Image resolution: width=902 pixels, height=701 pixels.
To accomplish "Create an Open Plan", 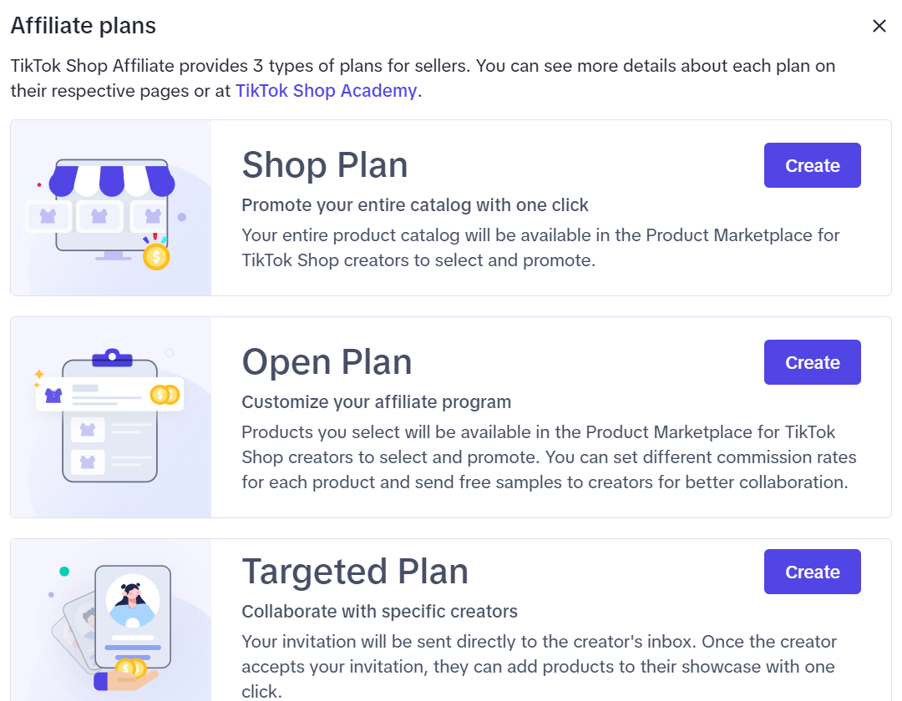I will pos(812,362).
